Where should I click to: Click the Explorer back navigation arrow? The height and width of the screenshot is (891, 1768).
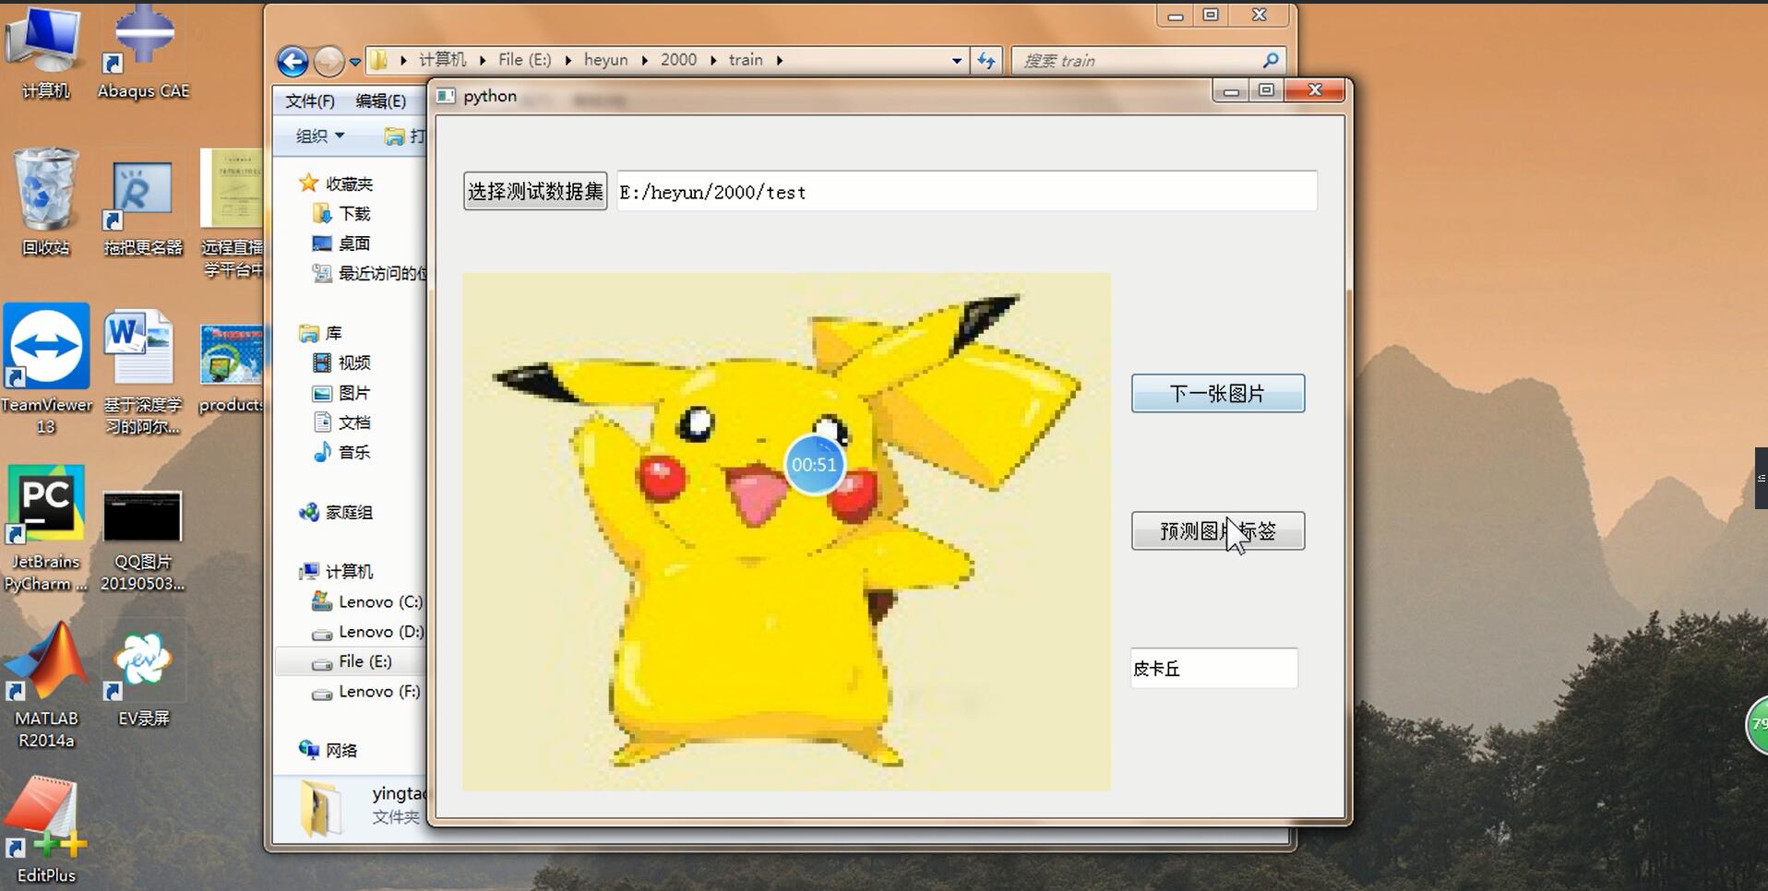(293, 61)
